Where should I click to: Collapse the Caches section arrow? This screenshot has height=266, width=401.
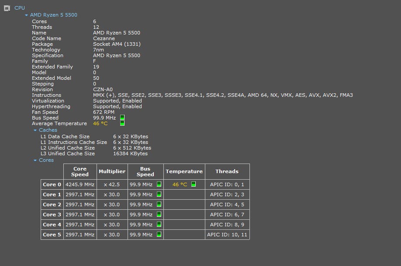35,130
